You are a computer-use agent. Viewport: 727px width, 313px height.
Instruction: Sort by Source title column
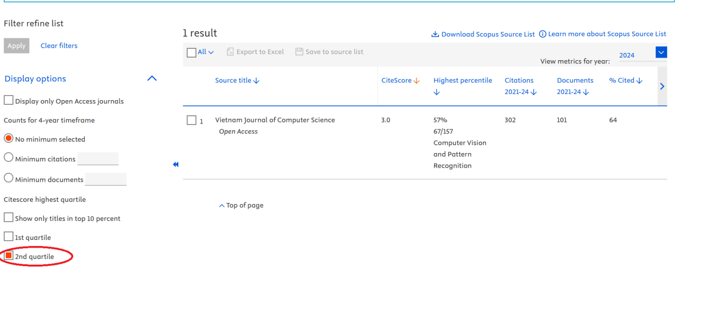237,80
